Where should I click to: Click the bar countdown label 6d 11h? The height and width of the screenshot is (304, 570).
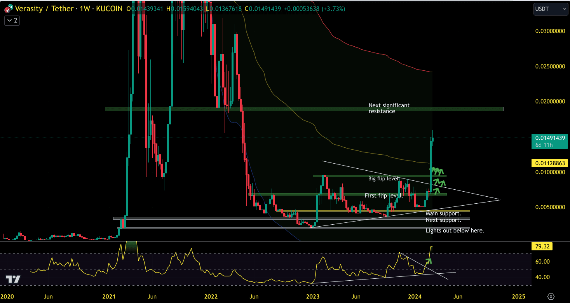click(x=544, y=145)
